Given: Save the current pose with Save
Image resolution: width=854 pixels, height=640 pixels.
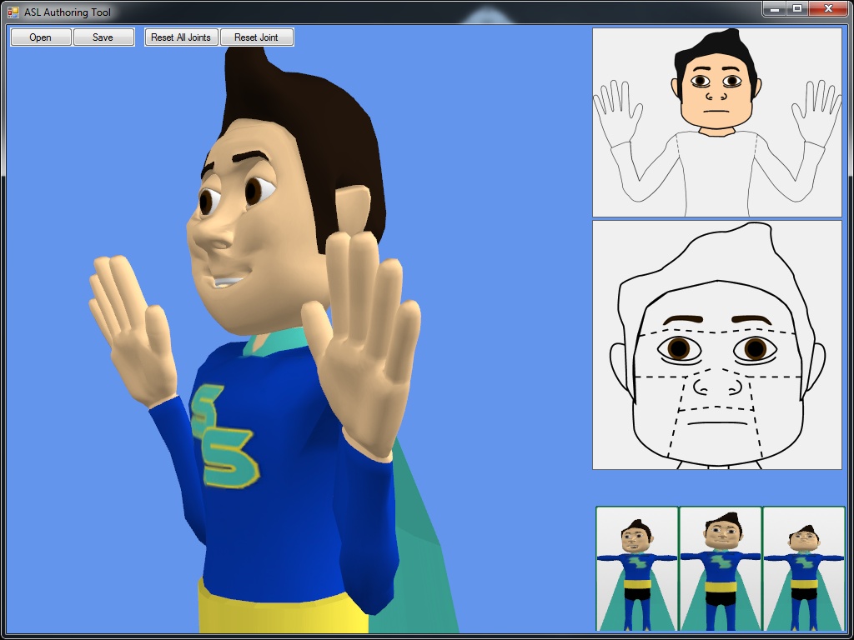Looking at the screenshot, I should (103, 37).
